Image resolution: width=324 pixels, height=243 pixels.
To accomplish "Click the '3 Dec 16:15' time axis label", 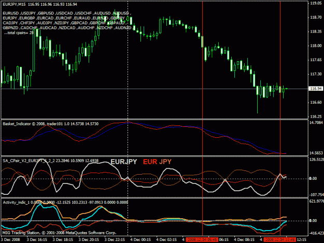I will click(37, 239).
